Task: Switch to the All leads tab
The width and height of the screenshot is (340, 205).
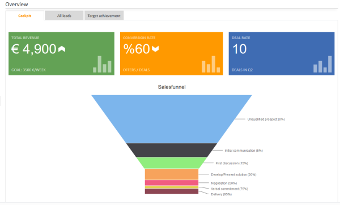Action: [64, 16]
